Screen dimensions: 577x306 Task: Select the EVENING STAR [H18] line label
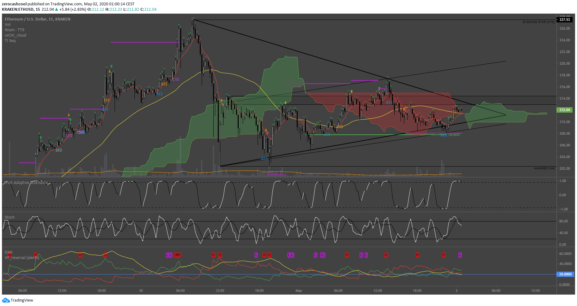(538, 22)
